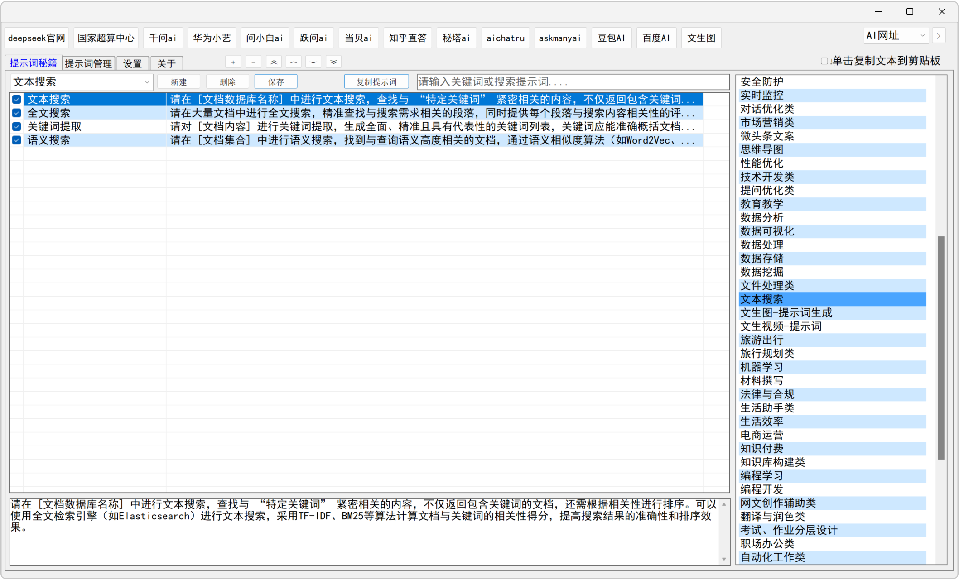The width and height of the screenshot is (959, 580).
Task: Open the 关于 tab
Action: coord(166,63)
